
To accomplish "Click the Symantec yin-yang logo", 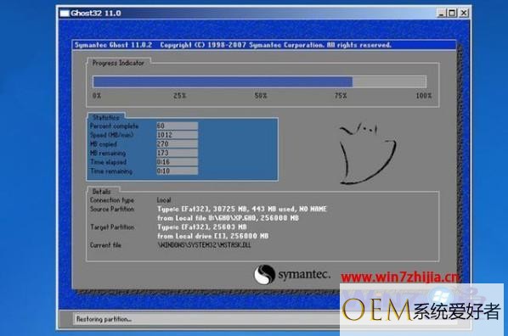I will click(x=264, y=275).
